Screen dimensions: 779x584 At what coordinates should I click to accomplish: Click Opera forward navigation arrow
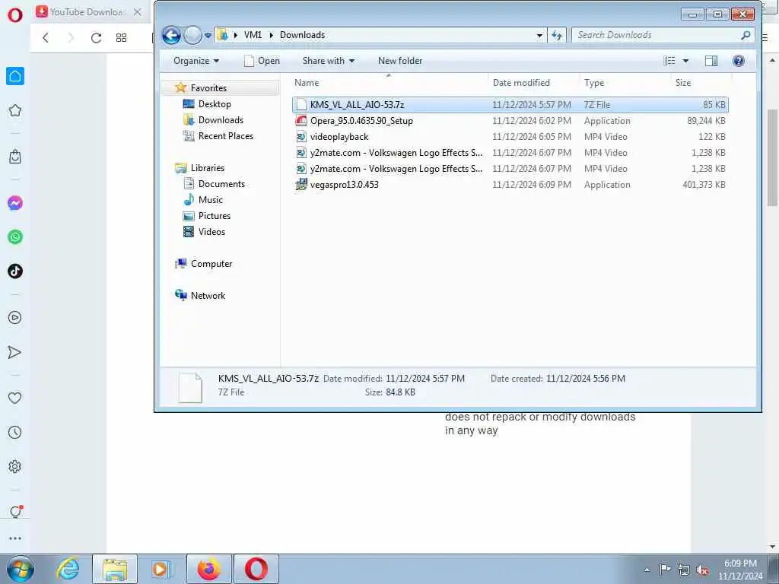[x=71, y=38]
